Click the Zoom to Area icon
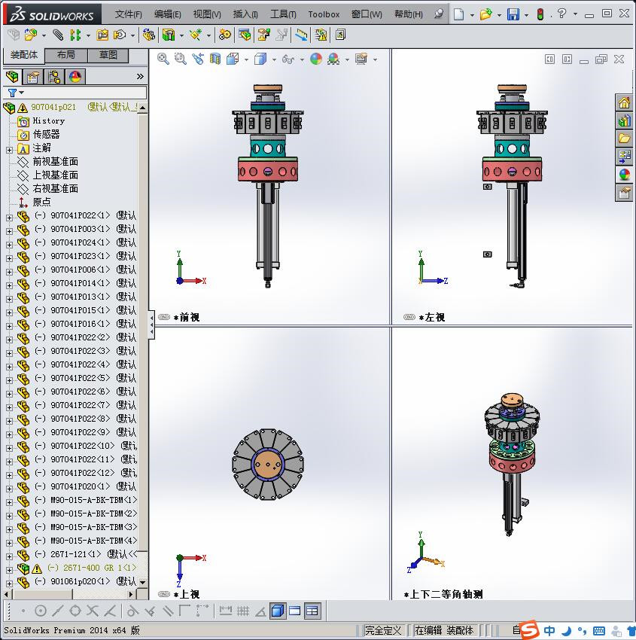The height and width of the screenshot is (640, 636). [181, 59]
